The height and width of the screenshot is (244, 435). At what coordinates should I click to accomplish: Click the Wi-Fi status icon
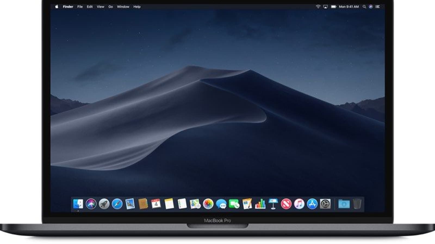(x=318, y=7)
